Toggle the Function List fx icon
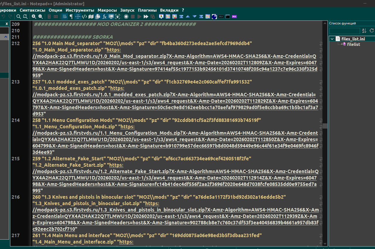Screen dimensions: 375x249 (x=104, y=17)
